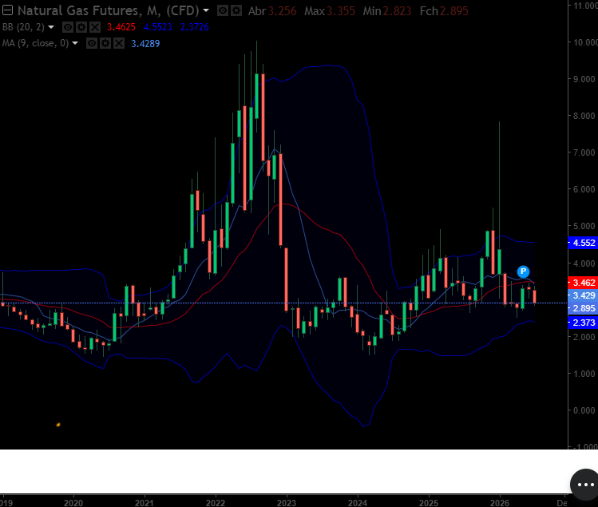Click the 2020 label on the time axis

click(73, 503)
